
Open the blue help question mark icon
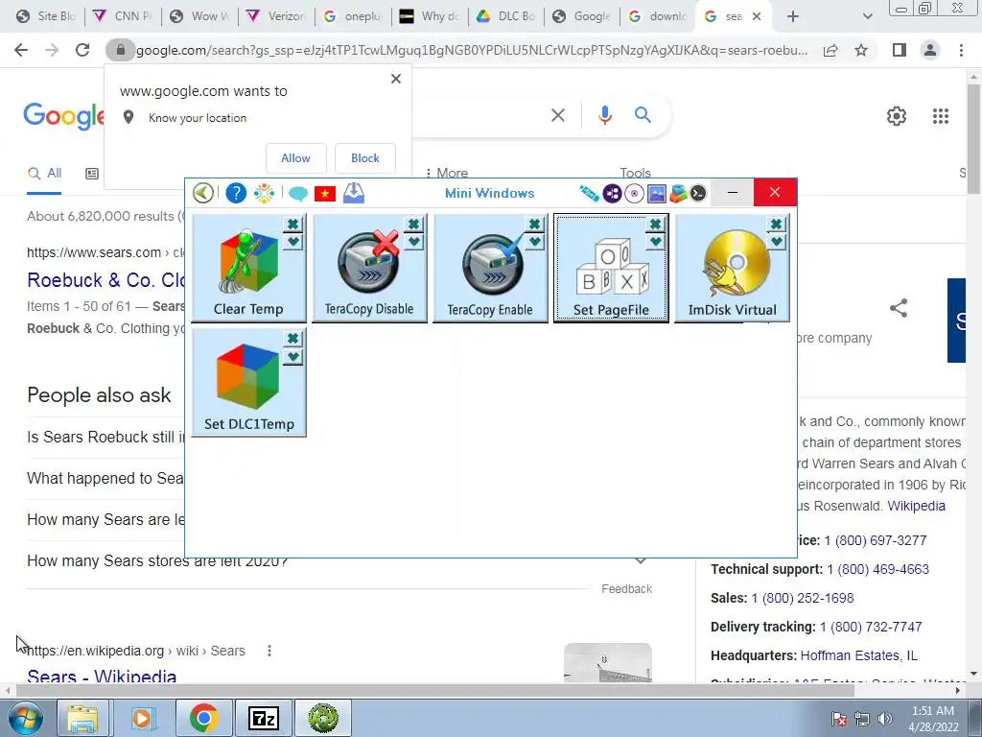click(x=236, y=193)
